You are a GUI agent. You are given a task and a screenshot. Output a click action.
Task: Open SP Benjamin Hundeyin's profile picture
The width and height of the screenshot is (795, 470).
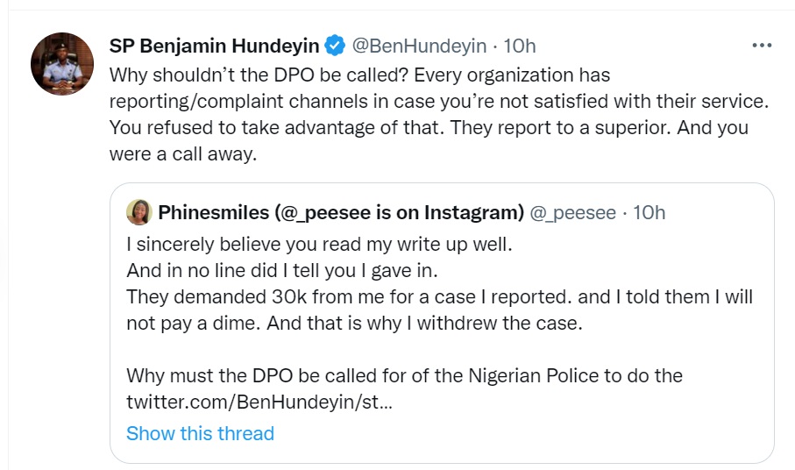[62, 64]
